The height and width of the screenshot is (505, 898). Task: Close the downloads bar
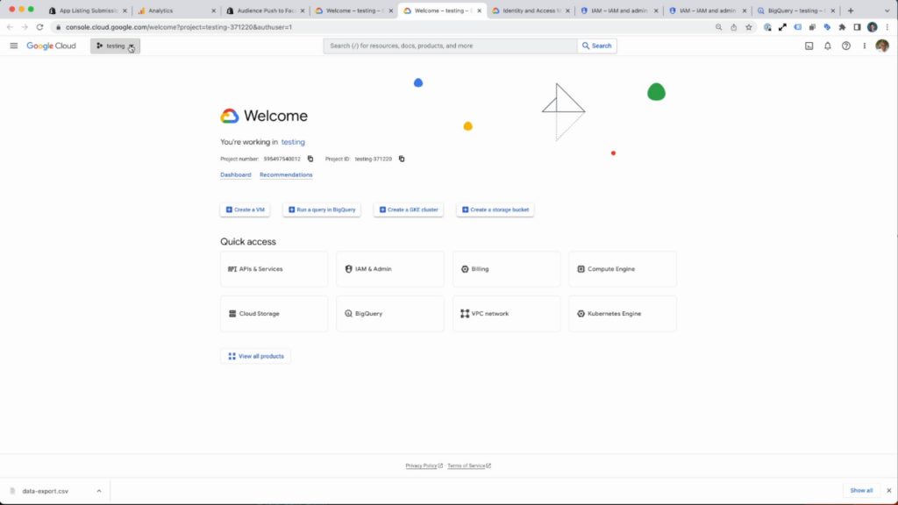tap(889, 491)
